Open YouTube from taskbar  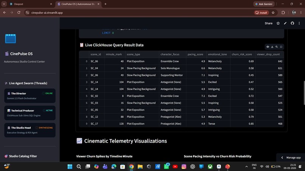point(175,166)
